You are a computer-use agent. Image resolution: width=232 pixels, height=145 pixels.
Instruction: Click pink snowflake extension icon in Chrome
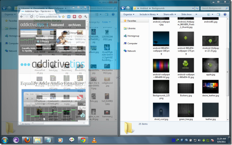[74, 17]
